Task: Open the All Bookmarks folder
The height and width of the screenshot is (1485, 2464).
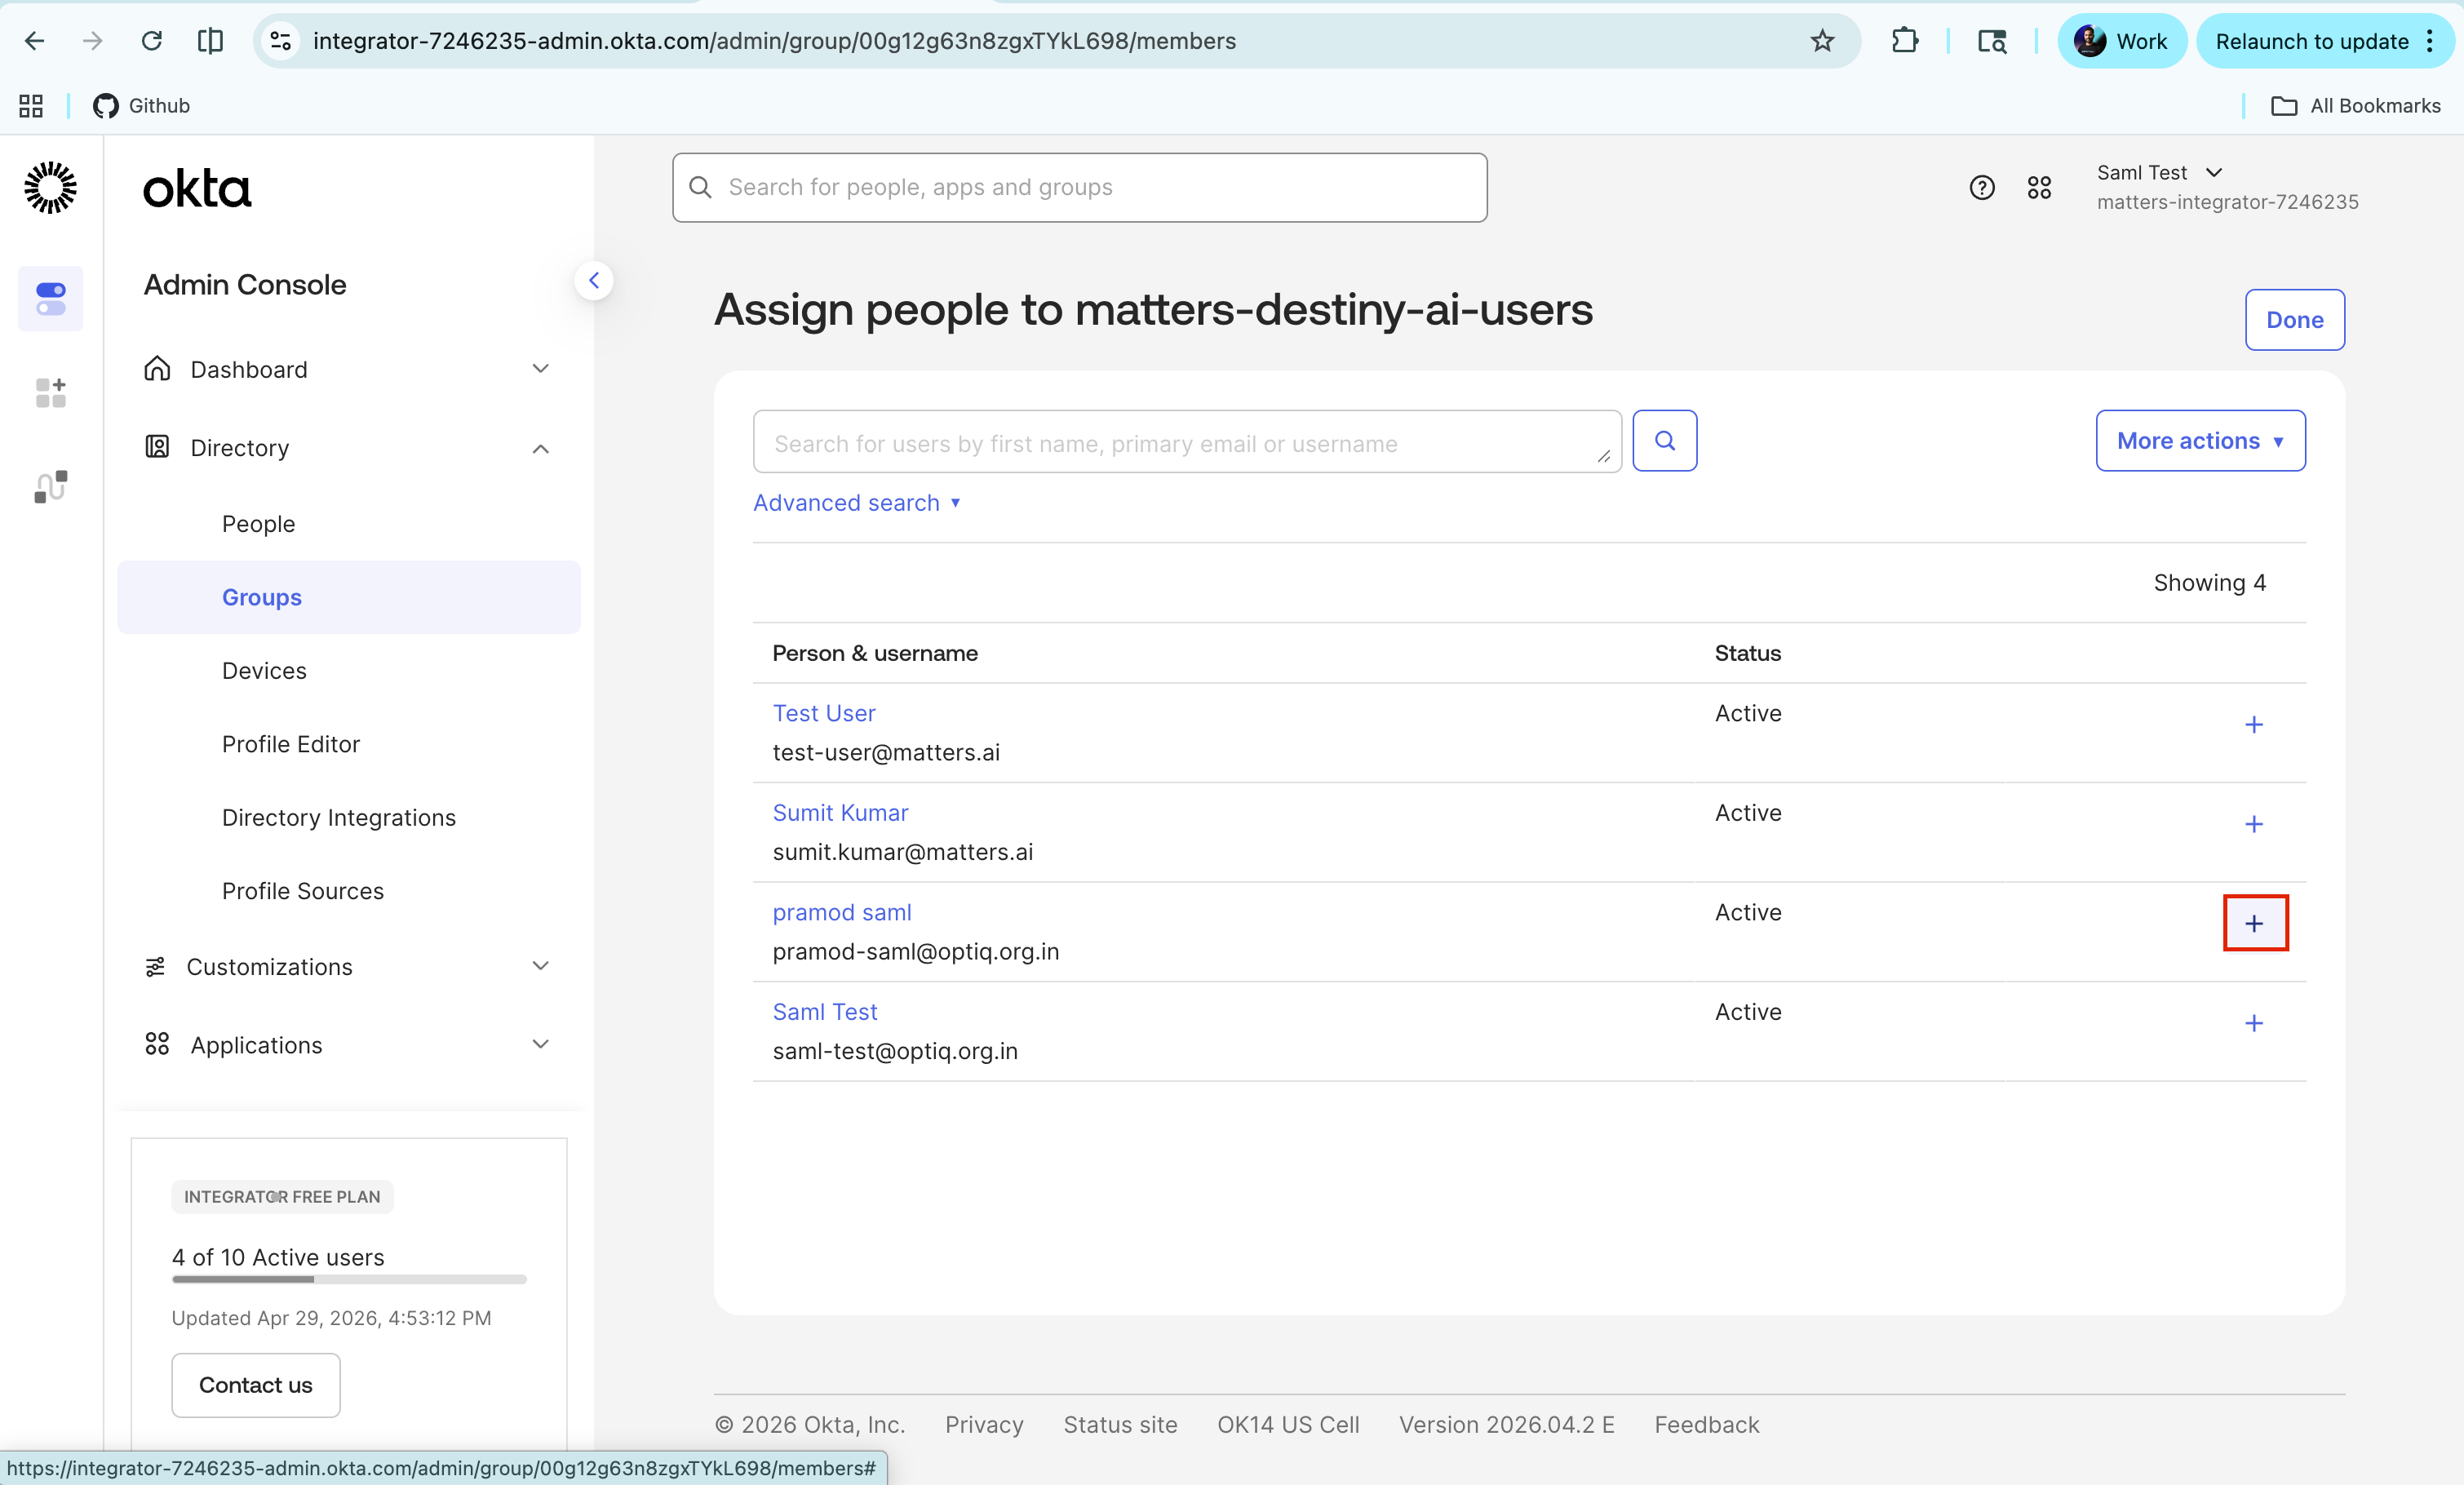Action: (2356, 105)
